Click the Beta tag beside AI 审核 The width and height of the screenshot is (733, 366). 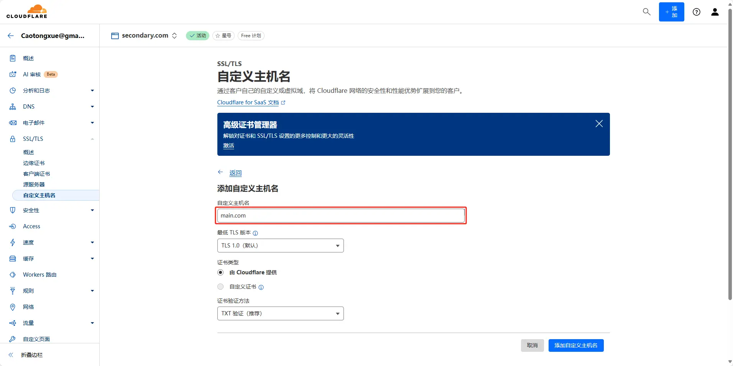click(51, 74)
